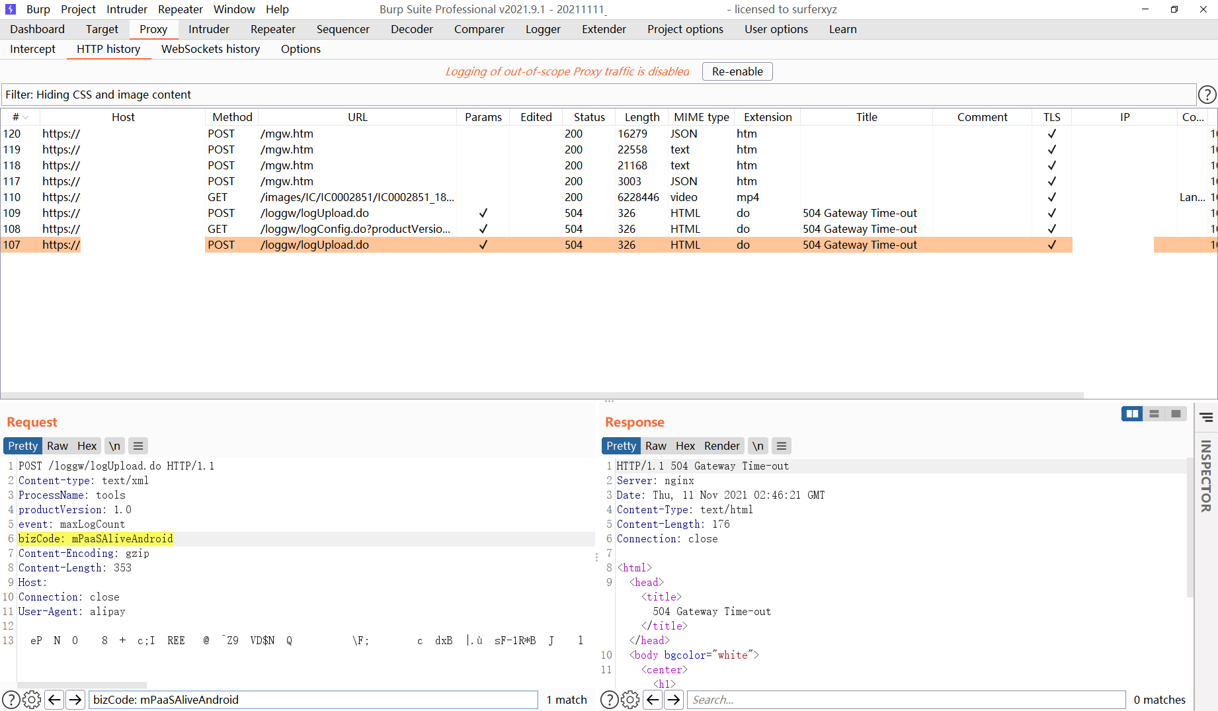Expand the Inspector panel icon
The width and height of the screenshot is (1218, 711).
click(x=1206, y=417)
